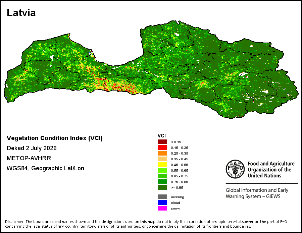The width and height of the screenshot is (302, 233).
Task: Click the gray missing data swatch
Action: tap(162, 197)
